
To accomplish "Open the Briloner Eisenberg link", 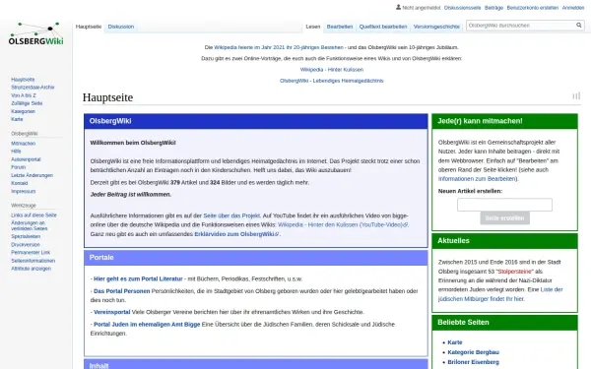I will click(x=474, y=362).
